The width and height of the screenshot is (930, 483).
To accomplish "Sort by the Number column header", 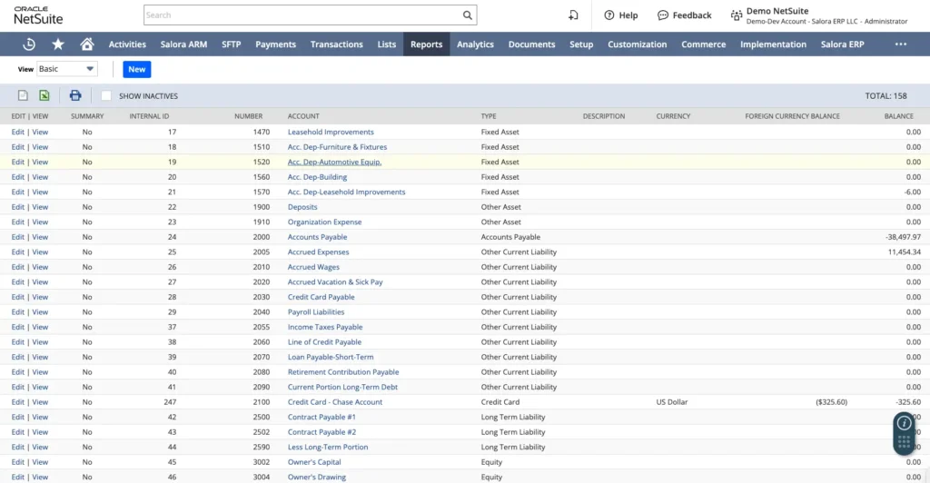I will [248, 116].
